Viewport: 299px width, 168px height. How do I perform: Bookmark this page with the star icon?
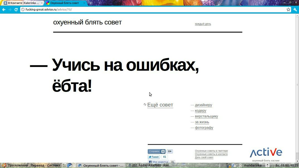tap(288, 9)
